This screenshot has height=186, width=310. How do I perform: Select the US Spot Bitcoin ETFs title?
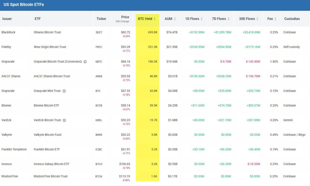(x=24, y=5)
